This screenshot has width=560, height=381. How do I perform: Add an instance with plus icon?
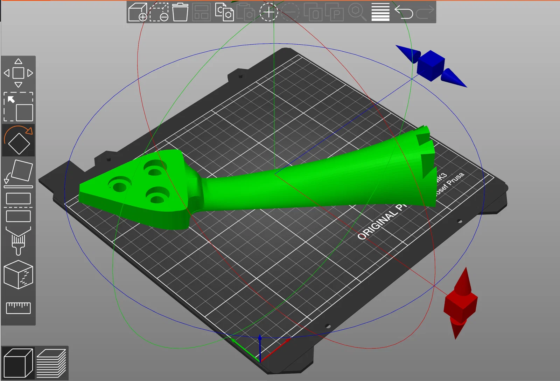click(x=268, y=12)
